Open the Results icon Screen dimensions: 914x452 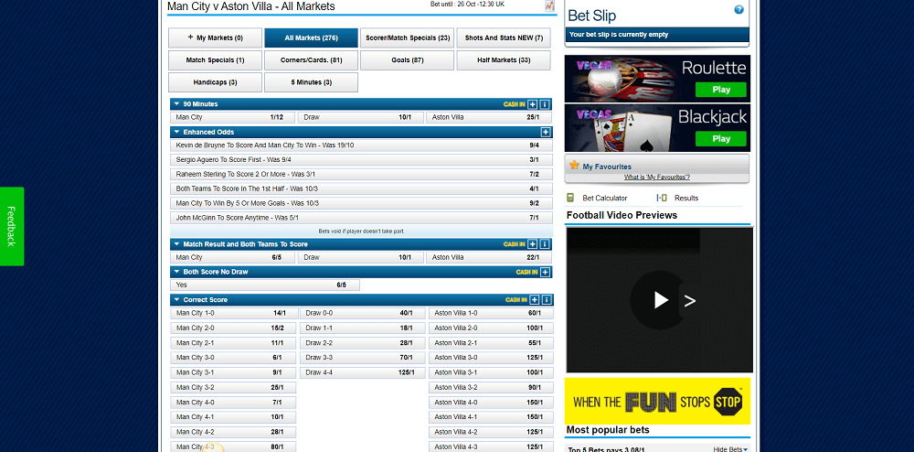(662, 198)
